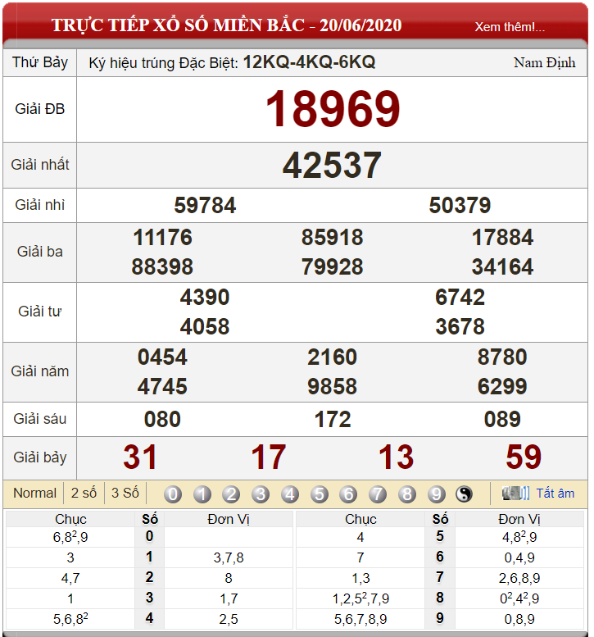Select the number 2 filter ball

(231, 494)
